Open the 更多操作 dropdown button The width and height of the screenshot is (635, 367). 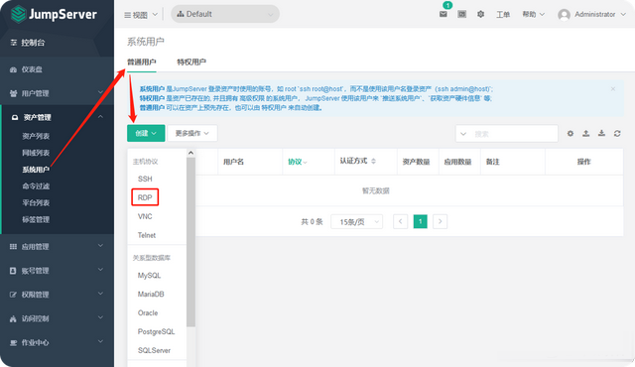click(192, 133)
